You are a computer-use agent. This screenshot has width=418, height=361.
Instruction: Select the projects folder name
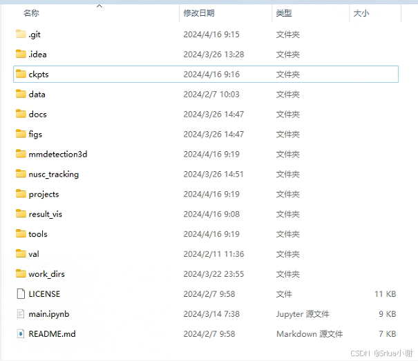pyautogui.click(x=44, y=194)
